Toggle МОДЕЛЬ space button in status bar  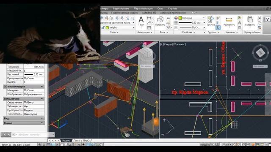[x=205, y=144]
